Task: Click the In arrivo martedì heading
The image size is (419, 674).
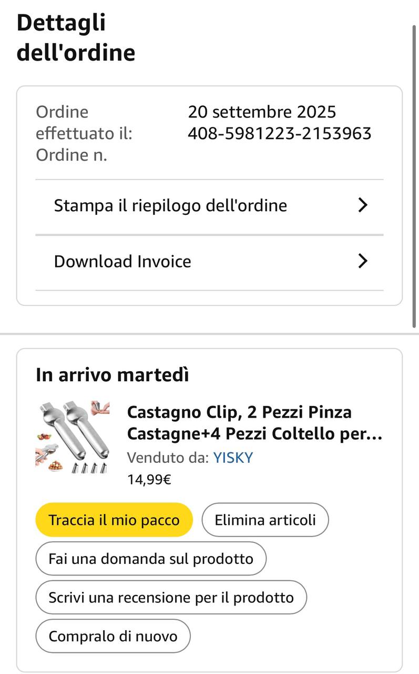Action: (113, 375)
